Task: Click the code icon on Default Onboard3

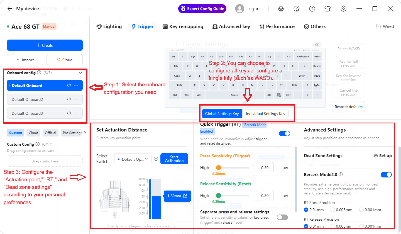Action: tap(69, 113)
